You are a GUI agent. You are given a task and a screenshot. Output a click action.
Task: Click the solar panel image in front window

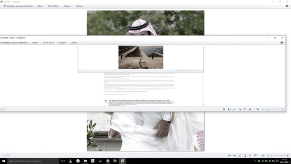tap(141, 57)
